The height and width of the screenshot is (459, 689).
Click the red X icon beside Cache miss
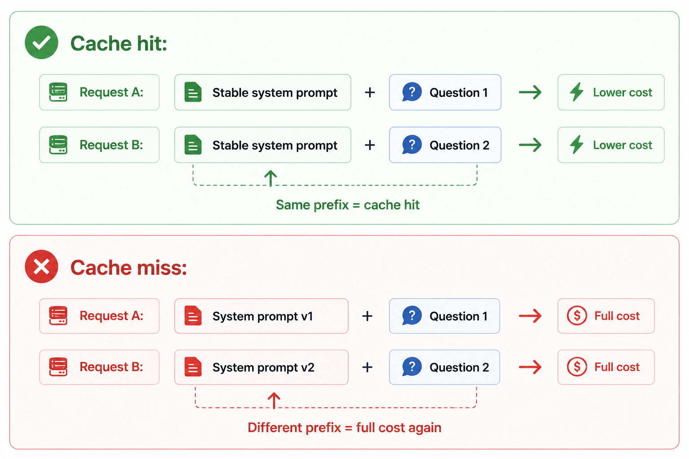point(41,266)
